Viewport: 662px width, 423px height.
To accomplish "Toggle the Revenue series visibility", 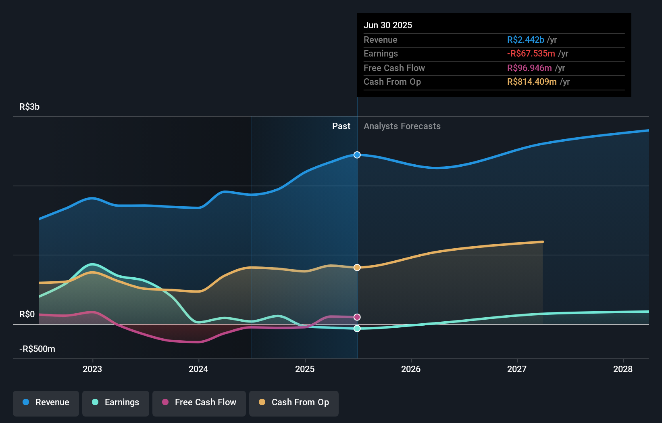I will pos(46,402).
